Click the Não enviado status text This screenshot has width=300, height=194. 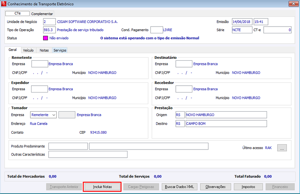[59, 38]
